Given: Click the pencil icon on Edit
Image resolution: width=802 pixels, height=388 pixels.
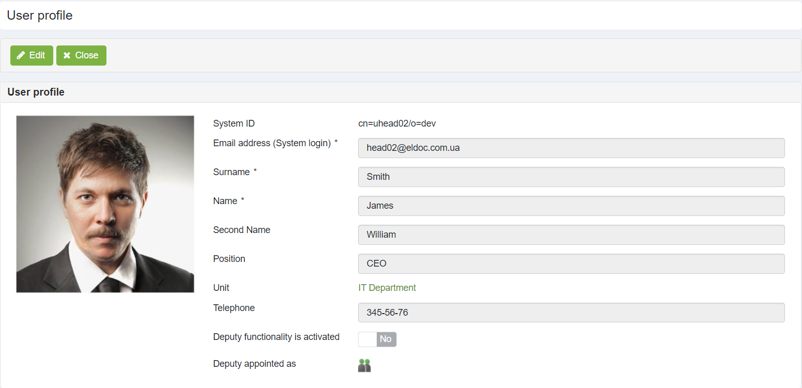Looking at the screenshot, I should [x=21, y=55].
